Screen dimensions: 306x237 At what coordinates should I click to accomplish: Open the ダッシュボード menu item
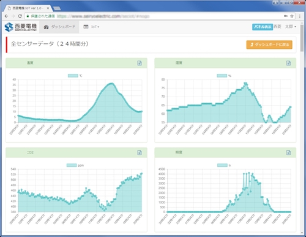59,27
